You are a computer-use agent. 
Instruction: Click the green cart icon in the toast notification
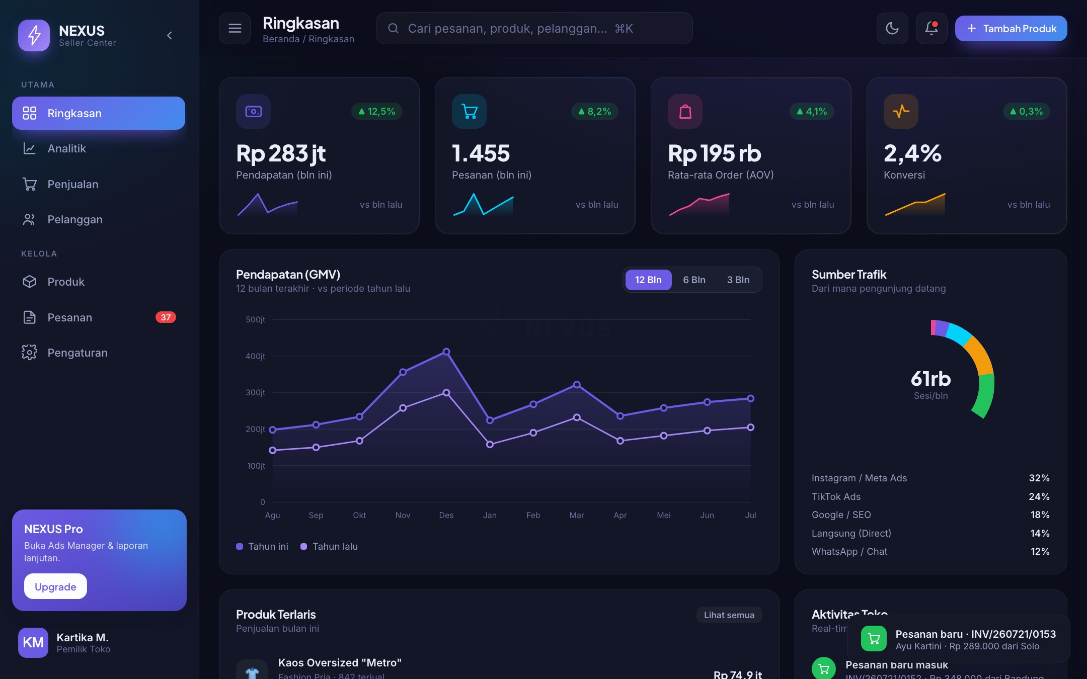click(874, 639)
